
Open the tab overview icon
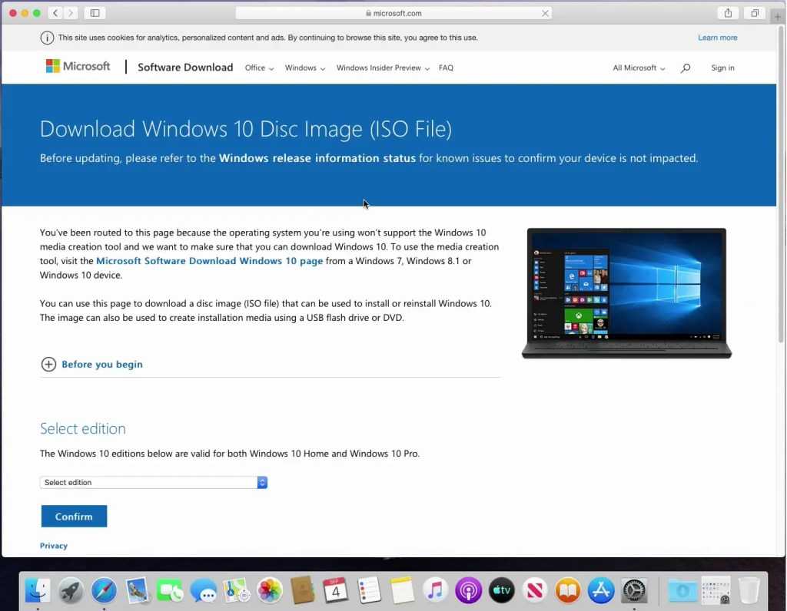click(x=755, y=13)
